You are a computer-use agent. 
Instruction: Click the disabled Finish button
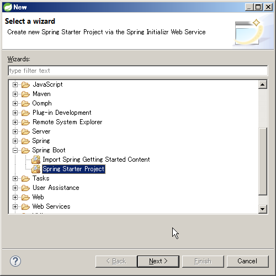click(203, 261)
